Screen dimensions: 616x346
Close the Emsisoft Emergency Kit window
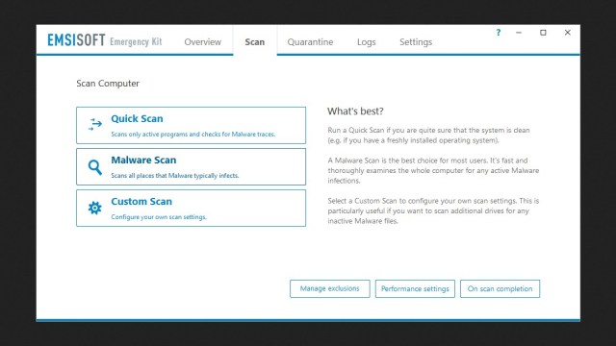pos(567,33)
